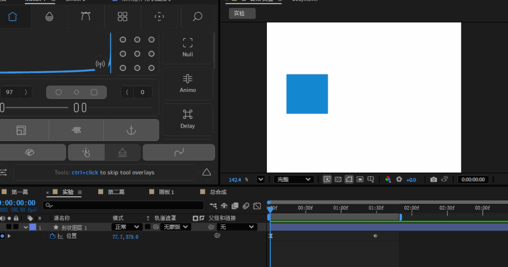This screenshot has height=267, width=508.
Task: Click the left arrow next to 0
Action: coord(127,92)
